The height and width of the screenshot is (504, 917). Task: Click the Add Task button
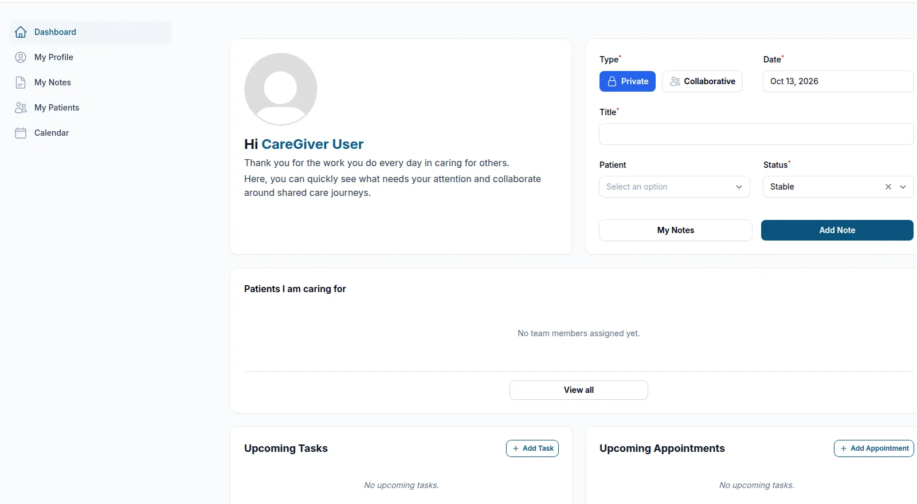point(532,448)
